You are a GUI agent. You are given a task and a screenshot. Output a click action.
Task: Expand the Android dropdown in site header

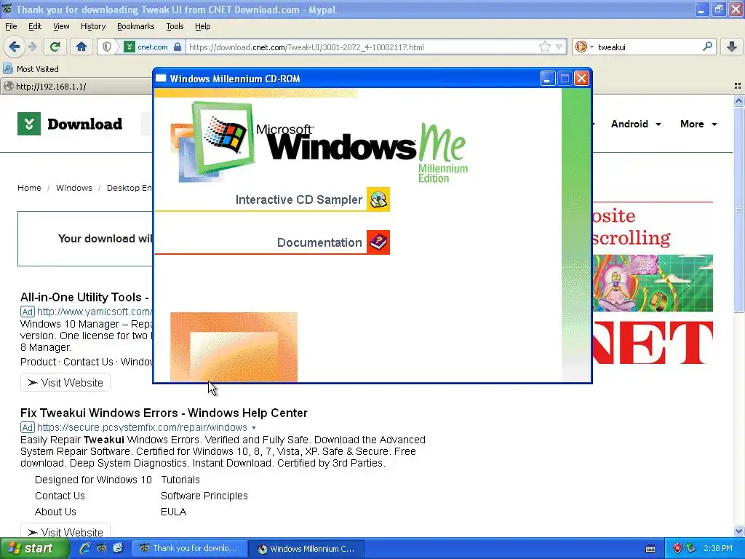pos(635,124)
